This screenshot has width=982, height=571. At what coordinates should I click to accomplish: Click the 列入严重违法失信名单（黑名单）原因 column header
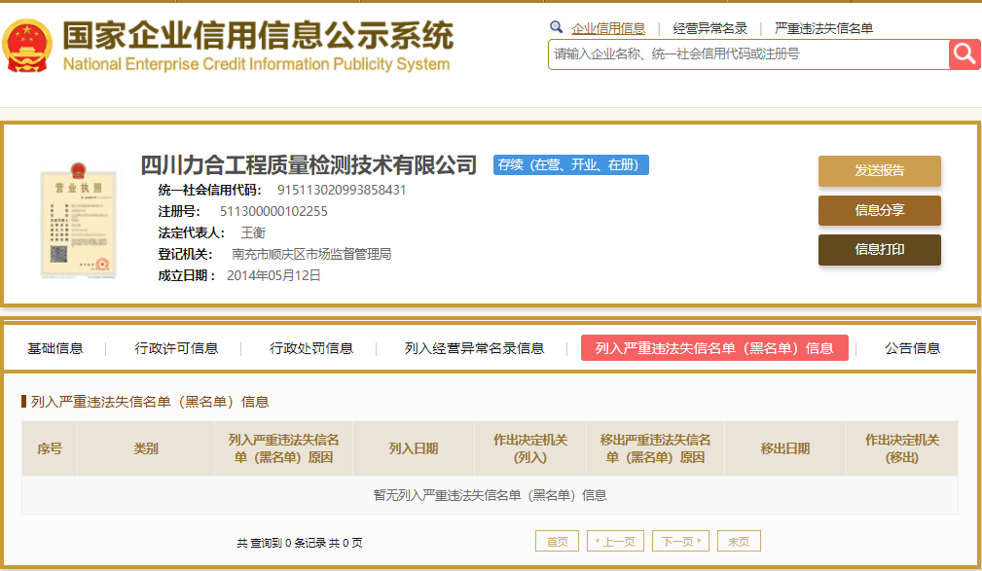pyautogui.click(x=284, y=448)
